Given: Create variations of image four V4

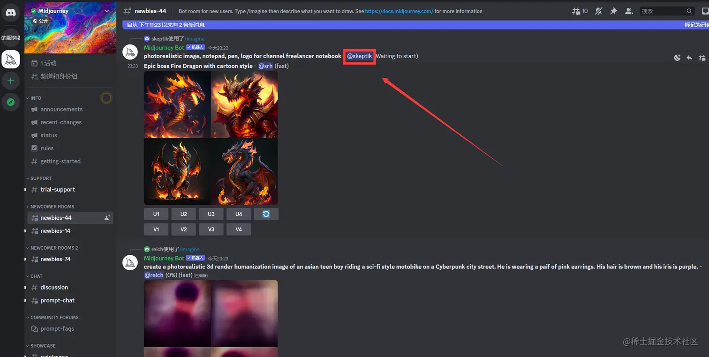Looking at the screenshot, I should 239,230.
